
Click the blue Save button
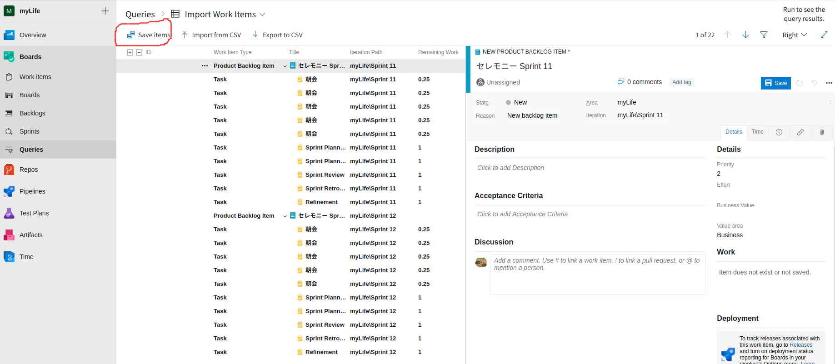click(776, 83)
